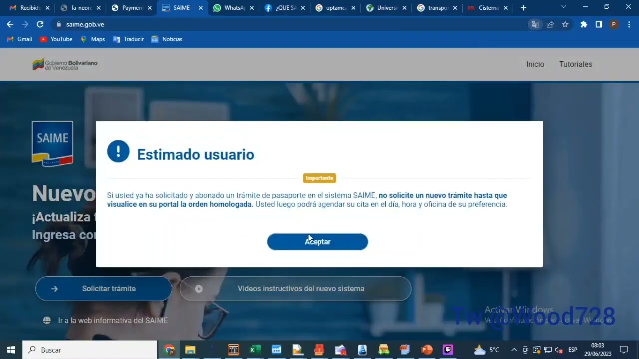Open the Windows Start menu
The width and height of the screenshot is (639, 359).
[11, 350]
